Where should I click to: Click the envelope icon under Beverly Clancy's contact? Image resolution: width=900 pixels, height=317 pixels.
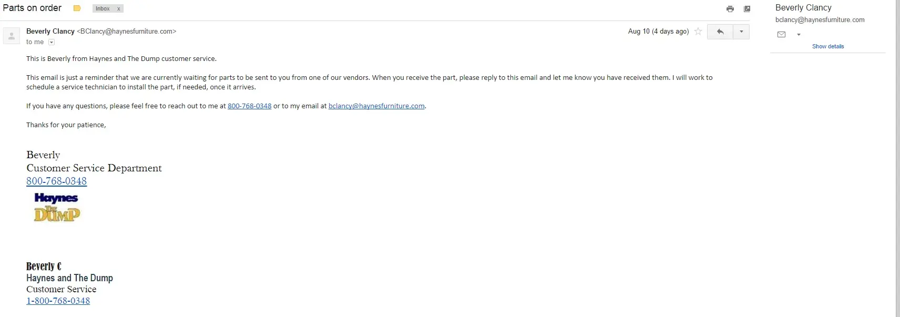(782, 35)
